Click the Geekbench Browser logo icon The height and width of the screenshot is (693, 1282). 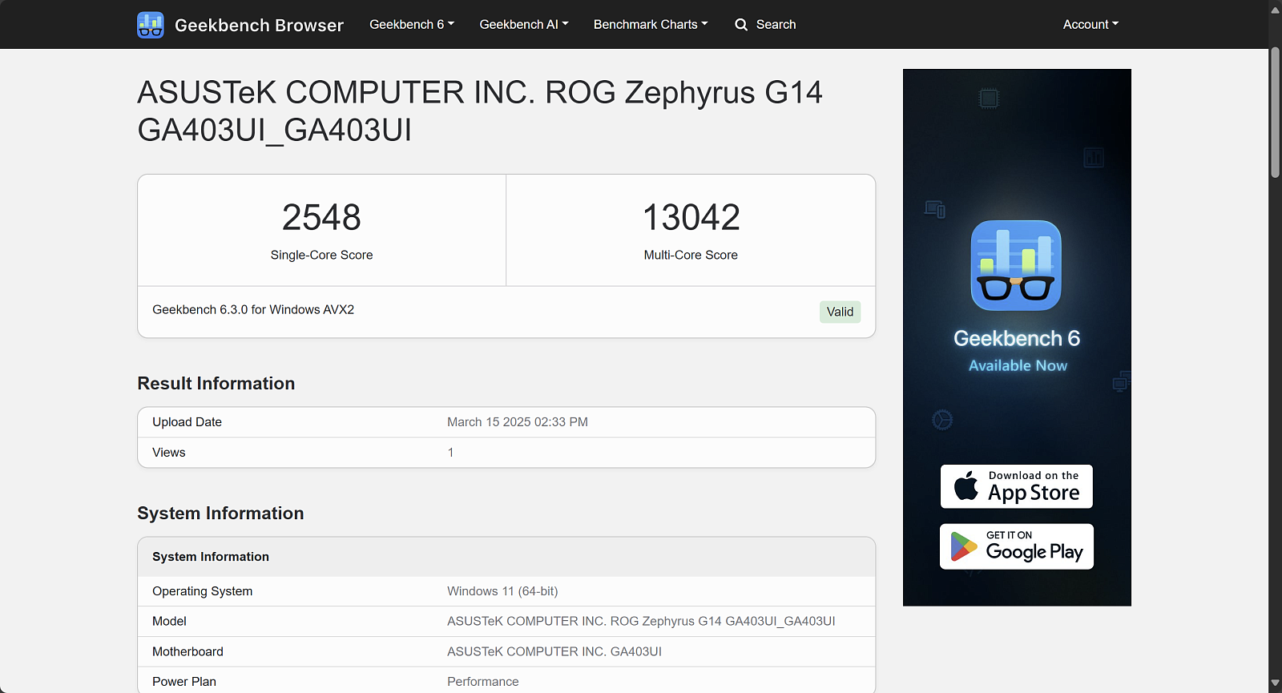click(151, 25)
